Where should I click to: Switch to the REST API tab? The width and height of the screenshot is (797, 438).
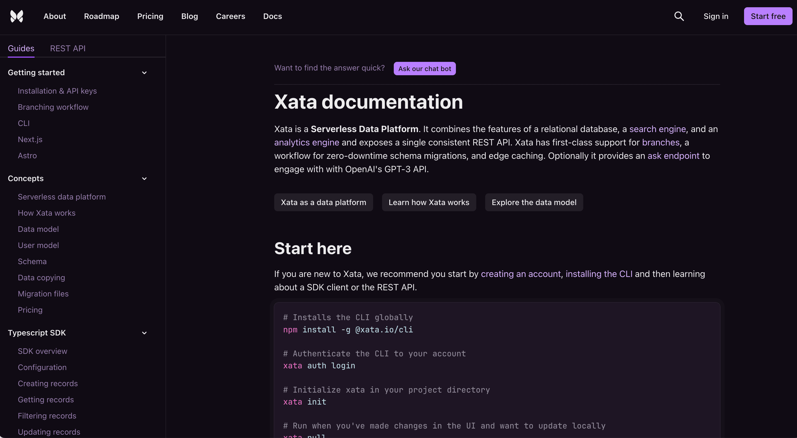click(x=68, y=48)
